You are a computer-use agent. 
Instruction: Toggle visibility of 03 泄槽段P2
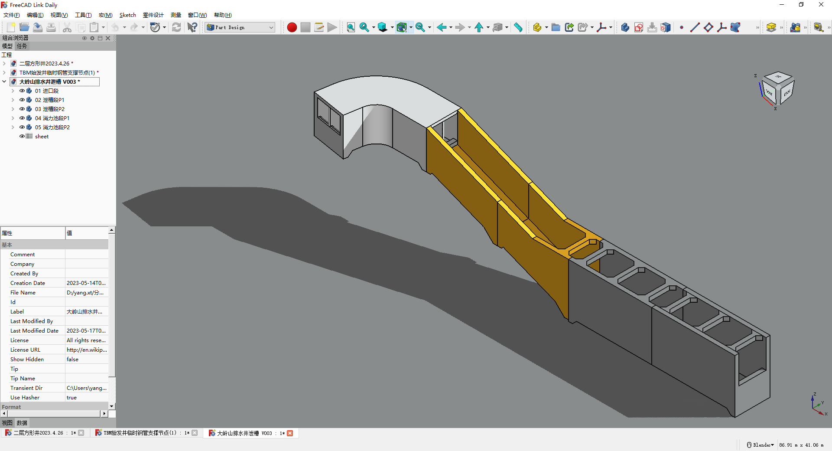point(22,109)
